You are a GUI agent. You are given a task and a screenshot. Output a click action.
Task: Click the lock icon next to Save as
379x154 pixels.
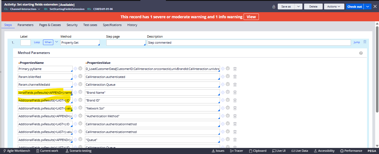(274, 7)
